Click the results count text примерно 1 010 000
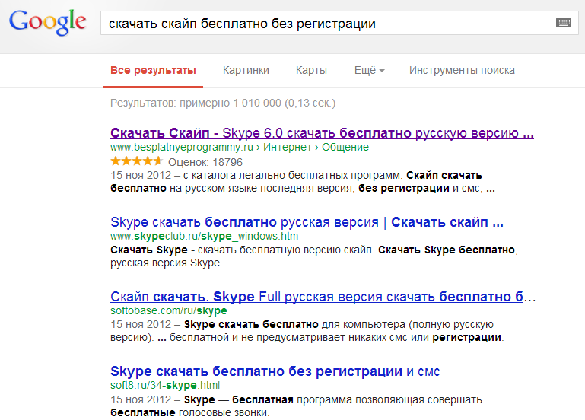Screen dimensions: 585x420 click(x=231, y=103)
